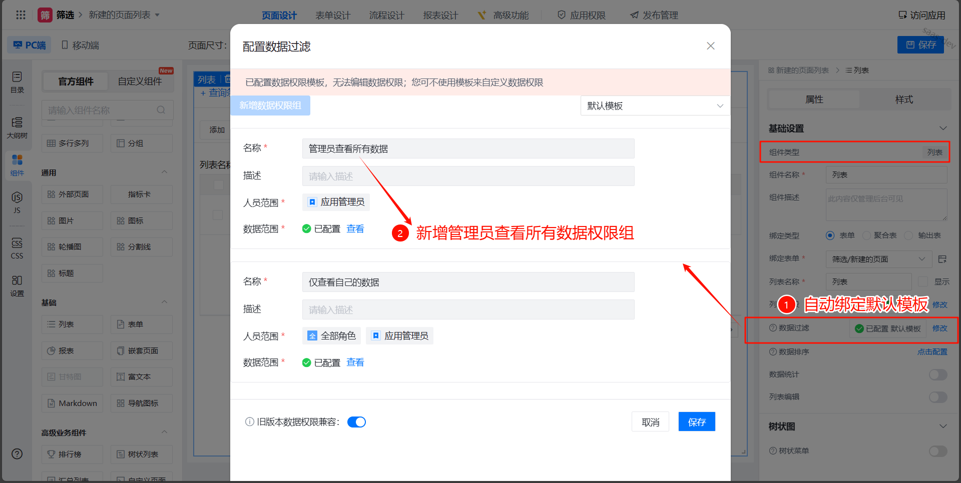This screenshot has width=961, height=483.
Task: Open the 绑定表单 dropdown
Action: coord(878,259)
